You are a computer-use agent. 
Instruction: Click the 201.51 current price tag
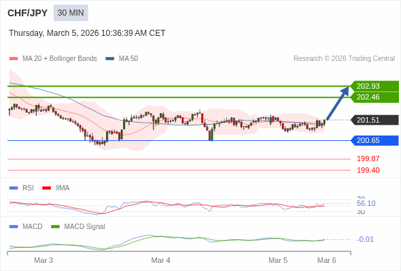coord(375,120)
